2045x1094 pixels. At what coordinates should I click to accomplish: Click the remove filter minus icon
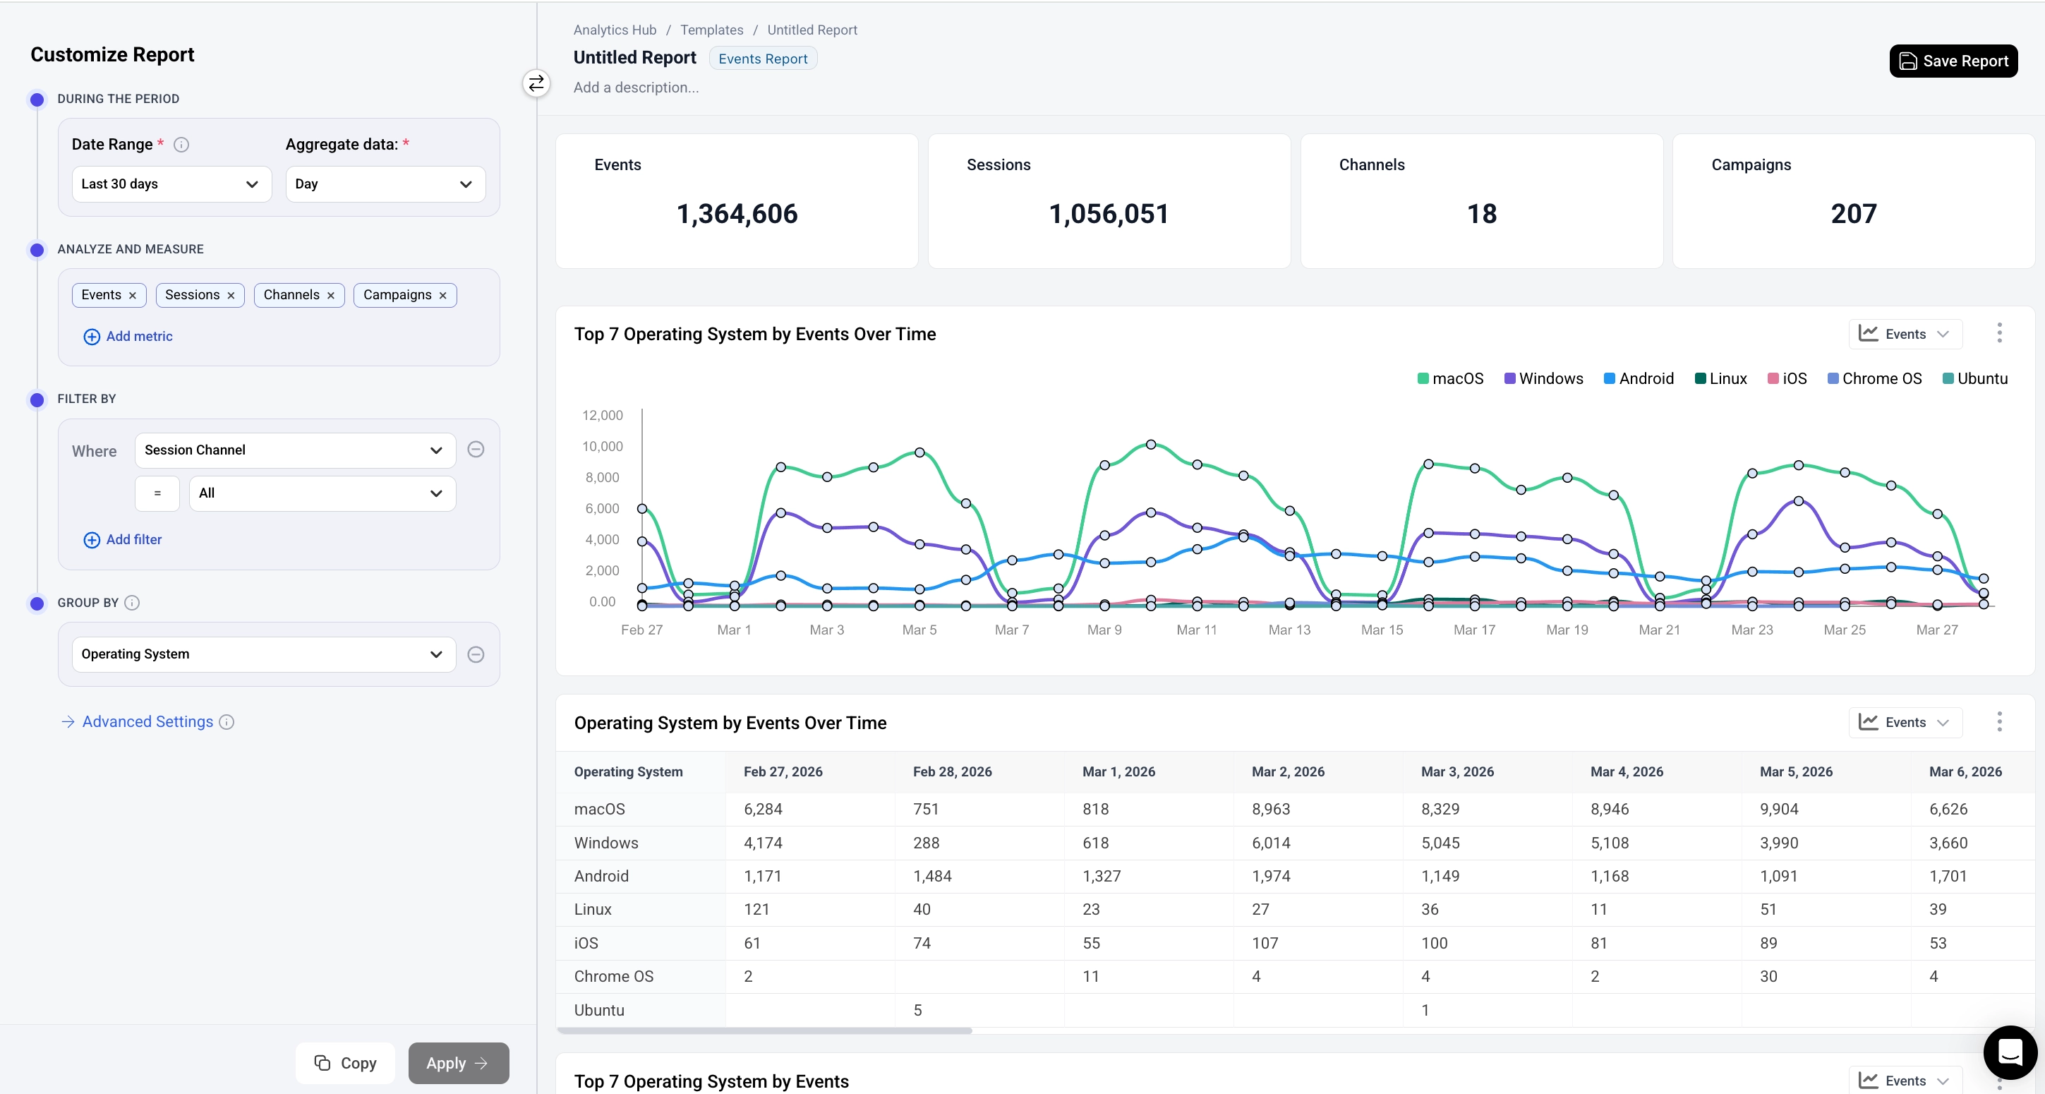pyautogui.click(x=476, y=450)
